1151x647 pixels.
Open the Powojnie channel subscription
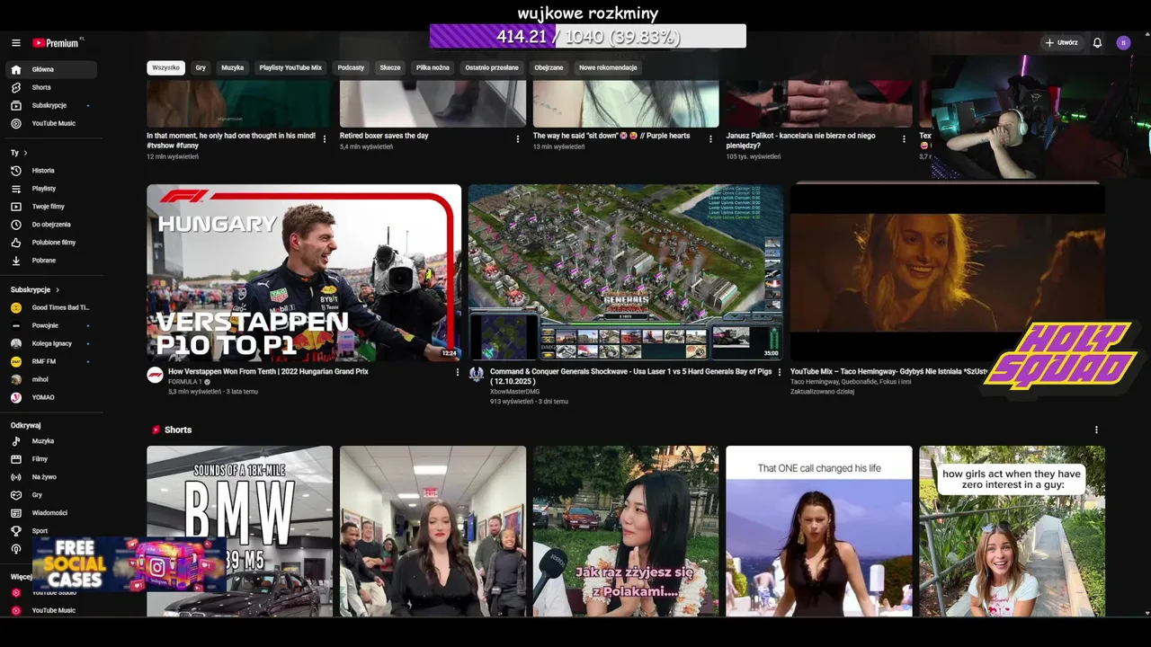(x=50, y=325)
